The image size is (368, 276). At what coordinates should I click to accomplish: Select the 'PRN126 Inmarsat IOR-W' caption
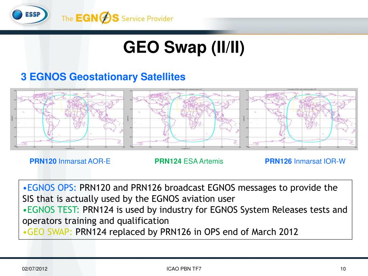[x=305, y=161]
